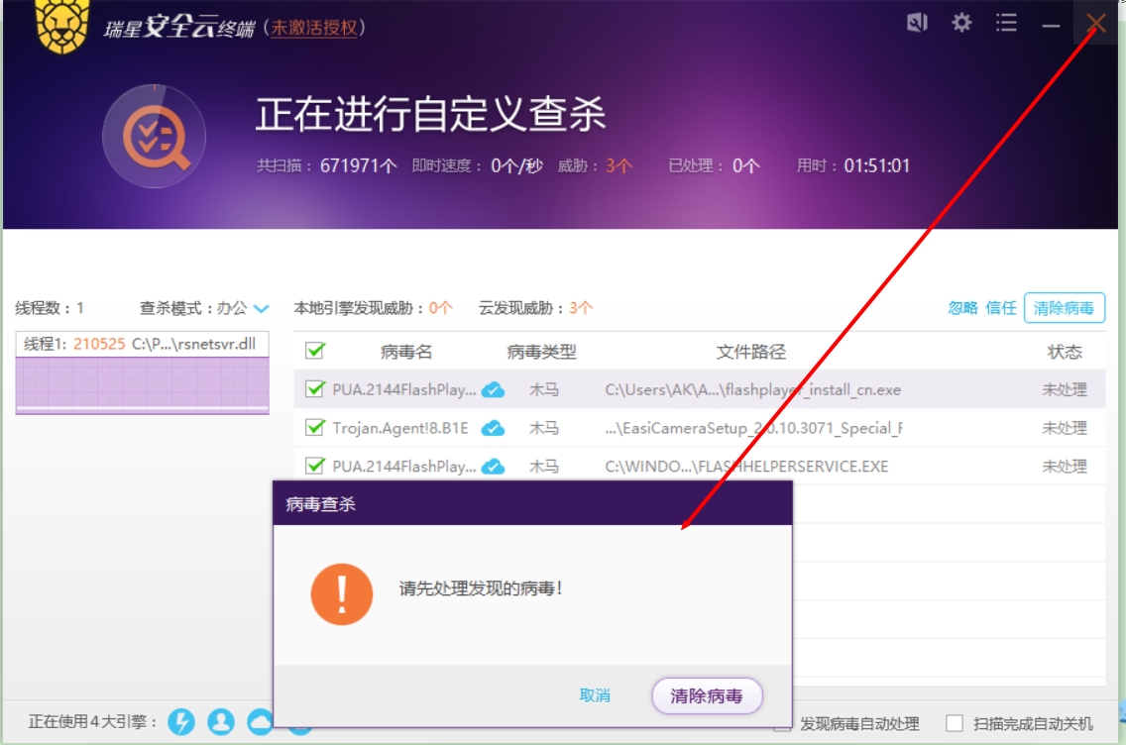This screenshot has height=745, width=1126.
Task: Select path C:\Users\AK\A...\flashplayer_install_cn.exe
Action: coord(752,389)
